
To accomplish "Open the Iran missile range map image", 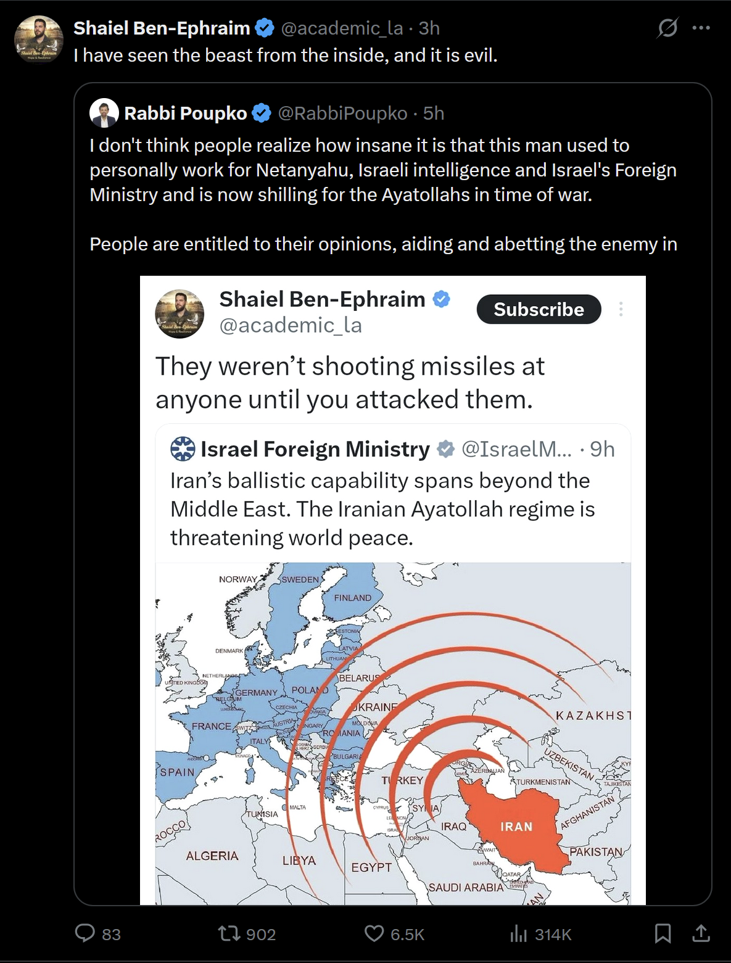I will coord(393,733).
